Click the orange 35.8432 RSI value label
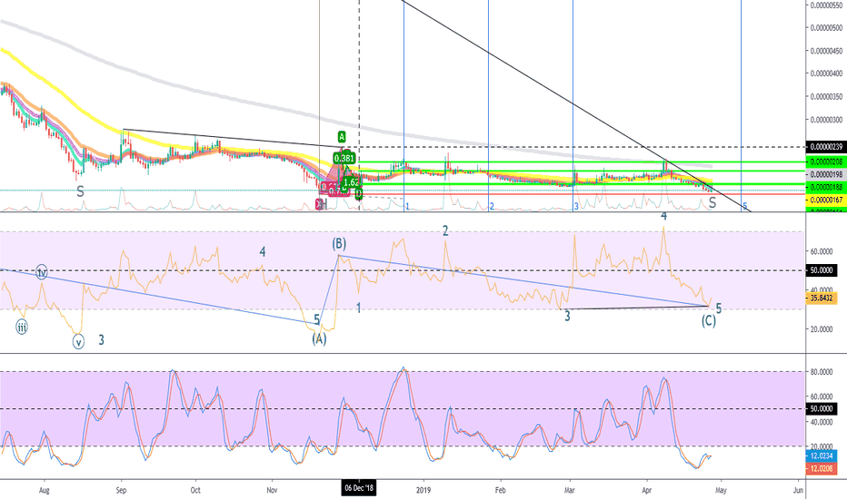The width and height of the screenshot is (847, 499). point(820,298)
